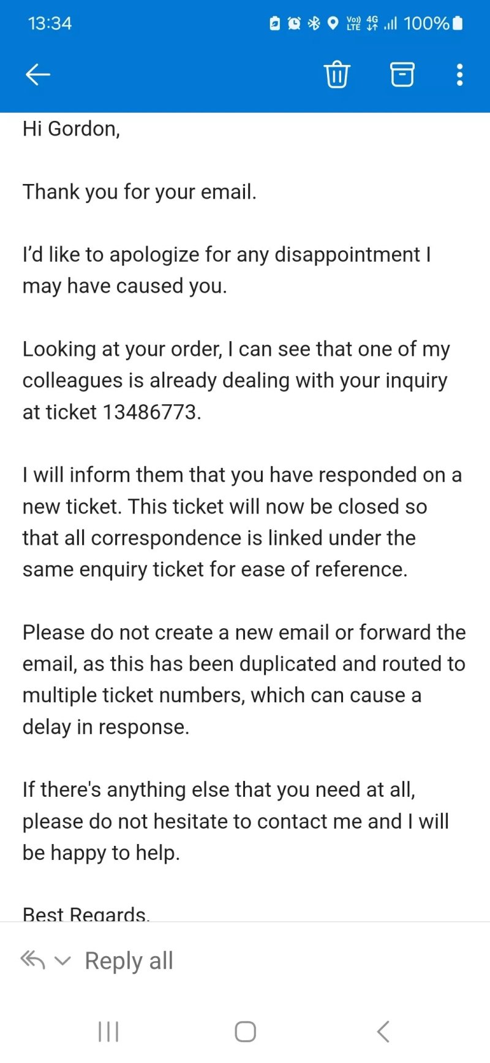The image size is (490, 1063).
Task: Tap the 'Best Regards' signature line
Action: 86,913
